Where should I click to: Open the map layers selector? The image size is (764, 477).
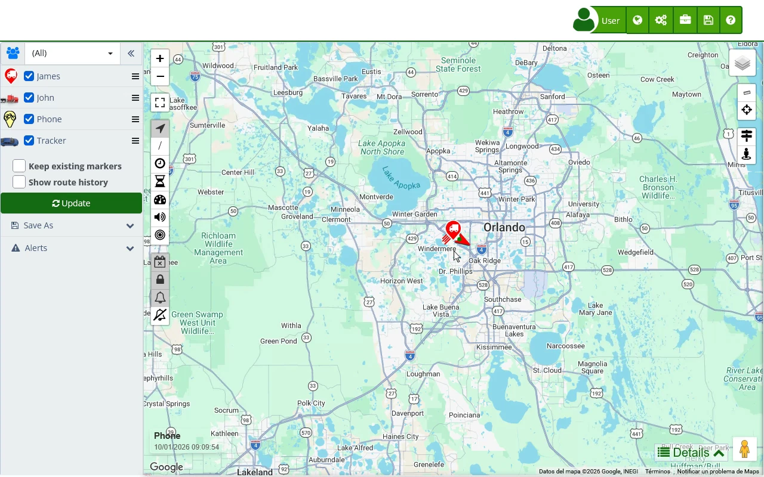(743, 63)
